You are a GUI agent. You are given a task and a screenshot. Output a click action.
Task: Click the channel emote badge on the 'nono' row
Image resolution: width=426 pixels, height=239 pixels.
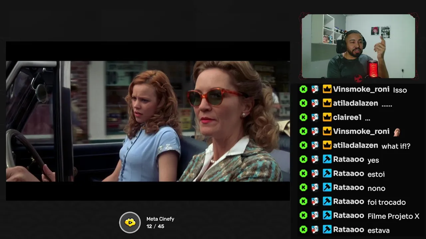point(315,188)
